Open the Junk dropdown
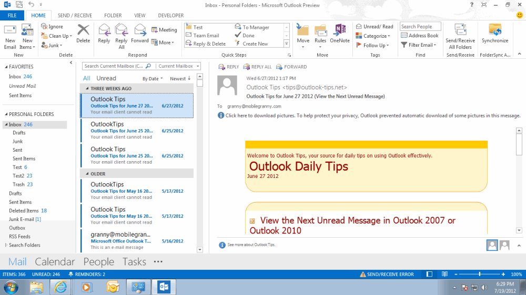 52,45
